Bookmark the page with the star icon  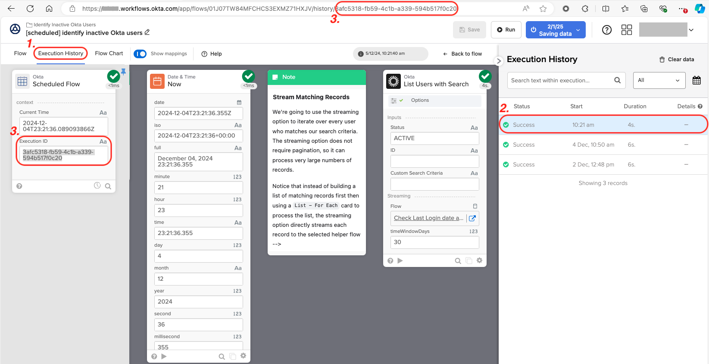click(543, 8)
